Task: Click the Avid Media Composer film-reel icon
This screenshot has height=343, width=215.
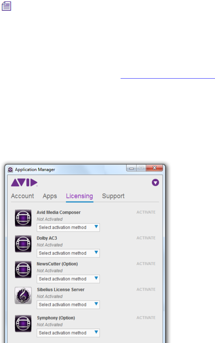Action: click(x=23, y=218)
